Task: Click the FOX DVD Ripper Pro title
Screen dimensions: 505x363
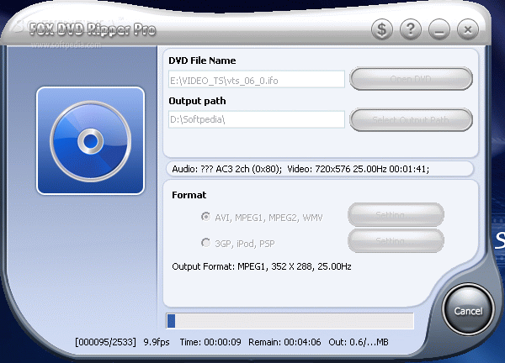Action: pyautogui.click(x=93, y=29)
